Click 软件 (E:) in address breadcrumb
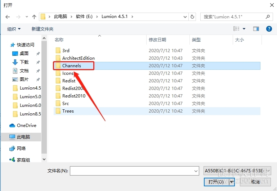Viewport: 277px width, 191px height. [x=84, y=17]
